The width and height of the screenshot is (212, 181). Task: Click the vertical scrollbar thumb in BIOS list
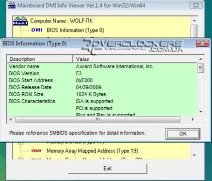200,68
